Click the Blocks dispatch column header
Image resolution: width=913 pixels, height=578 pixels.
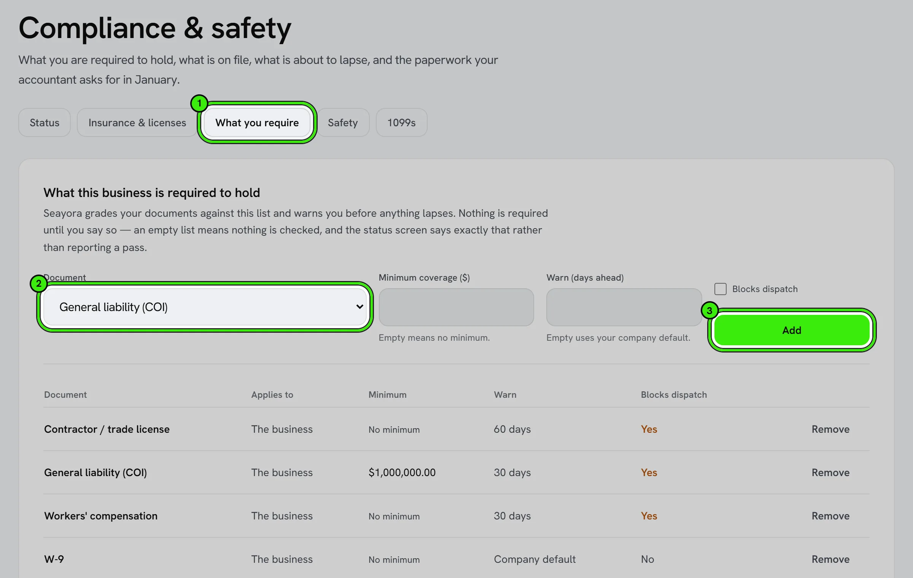[674, 394]
